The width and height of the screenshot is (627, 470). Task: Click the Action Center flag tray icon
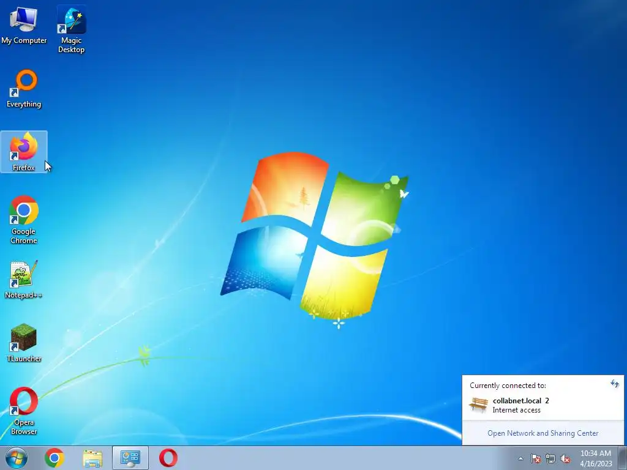pyautogui.click(x=536, y=458)
